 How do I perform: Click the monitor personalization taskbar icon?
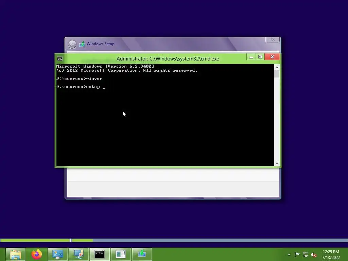(79, 254)
